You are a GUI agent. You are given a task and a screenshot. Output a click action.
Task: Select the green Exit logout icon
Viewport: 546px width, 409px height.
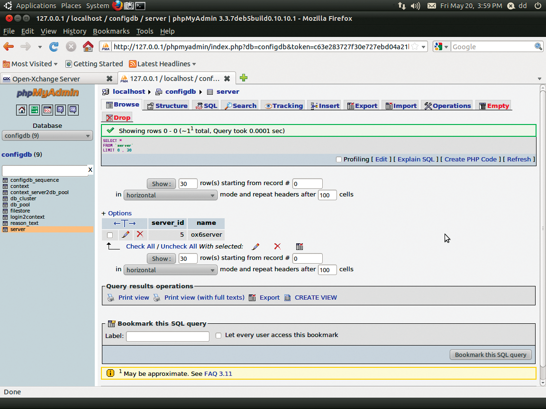(34, 110)
